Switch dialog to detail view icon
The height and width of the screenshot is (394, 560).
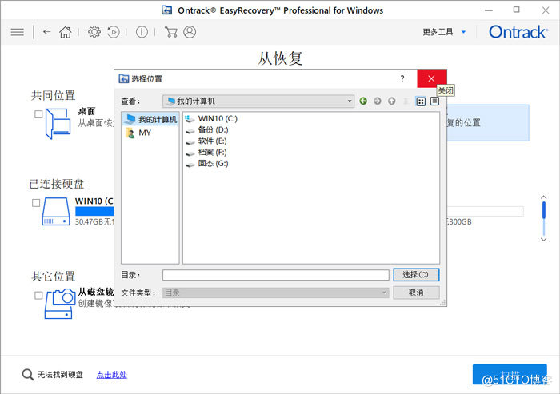(434, 101)
